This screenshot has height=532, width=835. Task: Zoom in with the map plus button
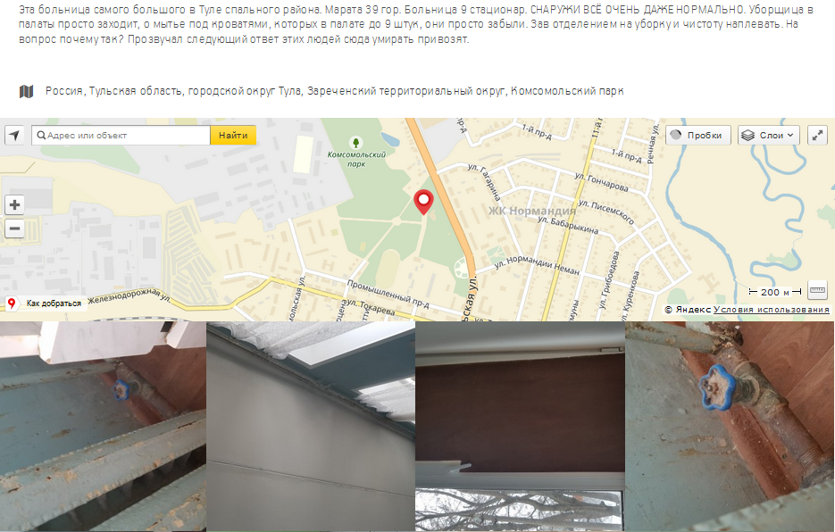tap(15, 205)
